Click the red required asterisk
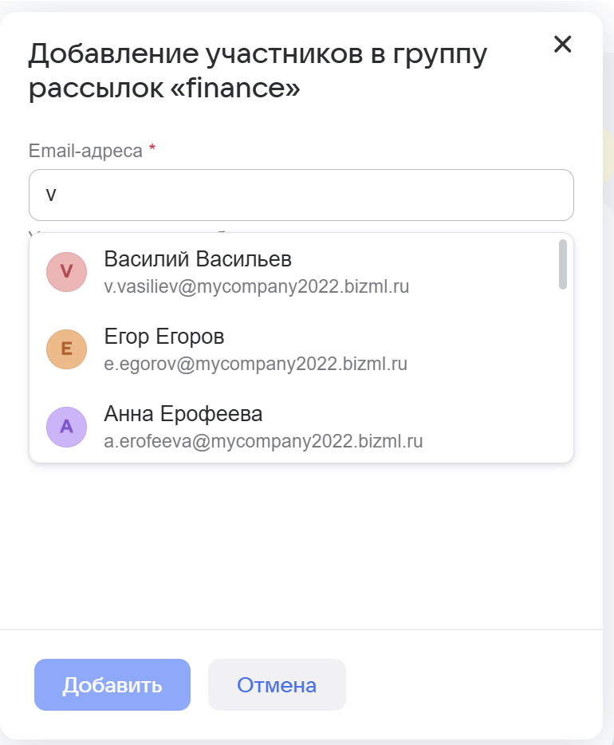The width and height of the screenshot is (614, 745). point(152,149)
